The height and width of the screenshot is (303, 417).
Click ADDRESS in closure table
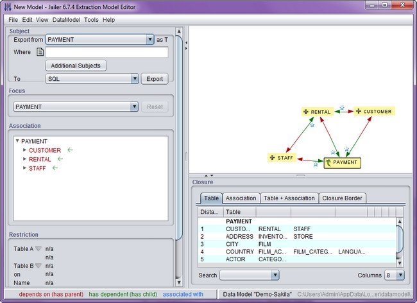(x=239, y=236)
